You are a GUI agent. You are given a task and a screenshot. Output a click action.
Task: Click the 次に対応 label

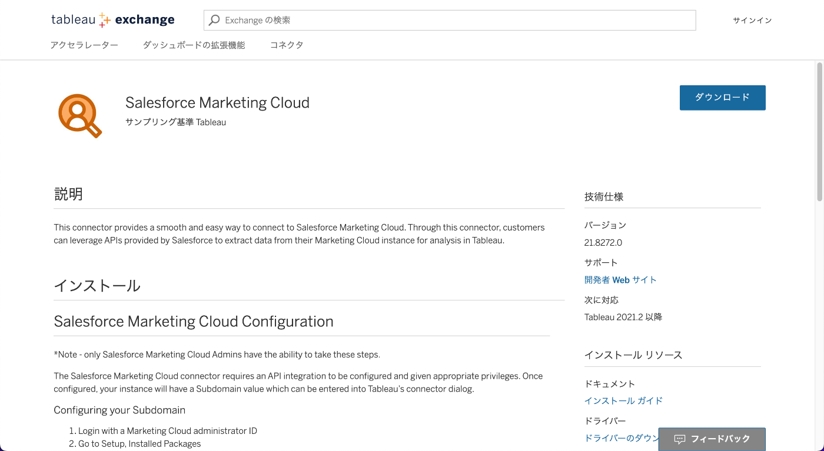pyautogui.click(x=601, y=300)
